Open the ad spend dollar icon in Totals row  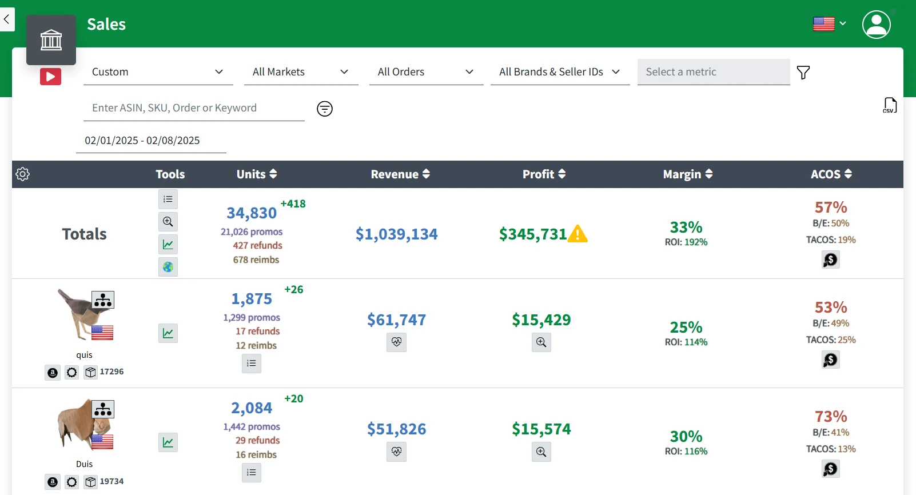[830, 260]
